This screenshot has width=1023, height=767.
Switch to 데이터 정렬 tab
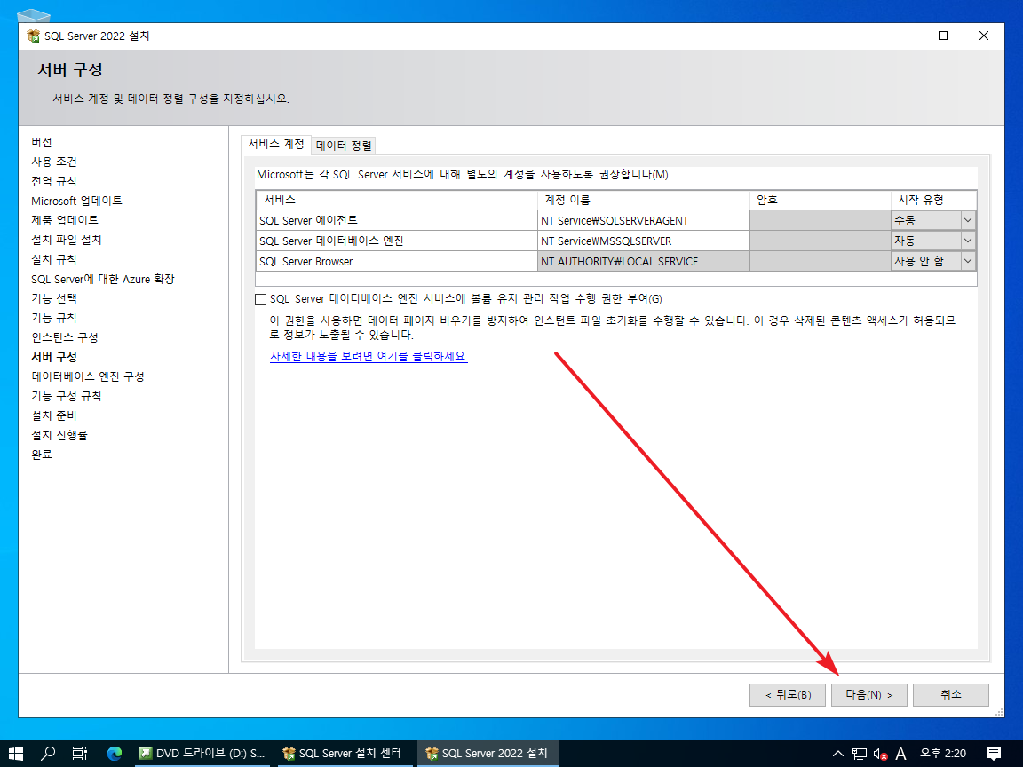[344, 145]
